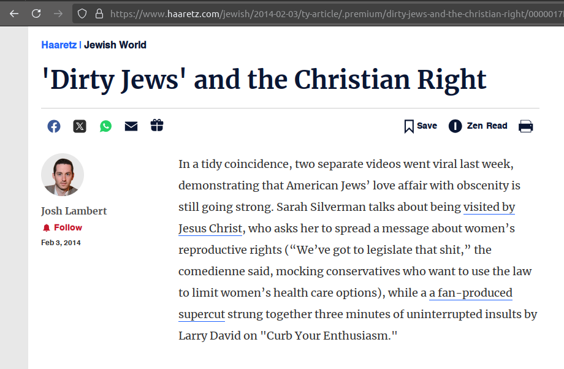Click the browser forward arrow
The image size is (564, 369).
pyautogui.click(x=58, y=13)
